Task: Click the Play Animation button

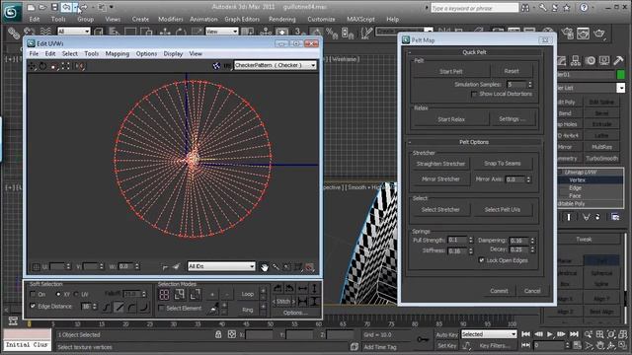Action: [x=550, y=334]
